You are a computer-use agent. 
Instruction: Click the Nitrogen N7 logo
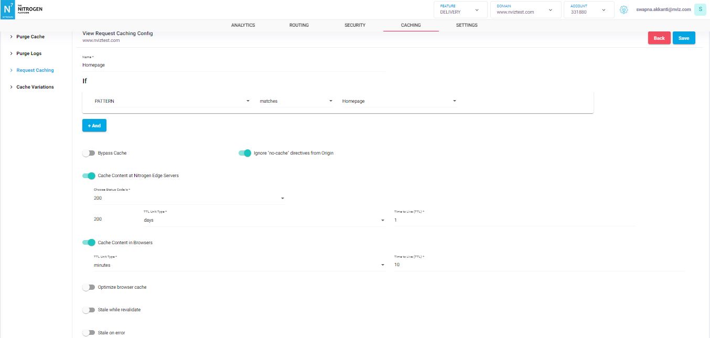[8, 9]
